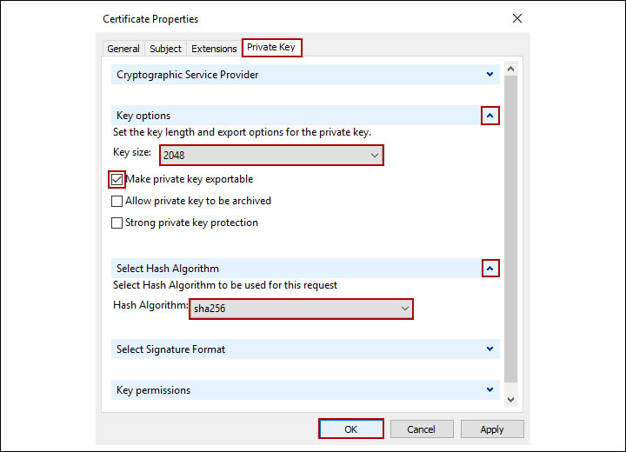Collapse the Key options section chevron
The width and height of the screenshot is (626, 452).
(490, 116)
